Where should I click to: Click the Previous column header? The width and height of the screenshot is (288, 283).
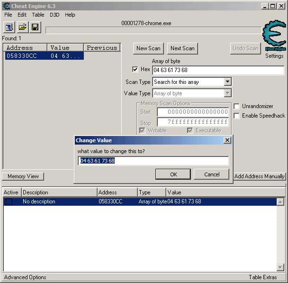pos(102,47)
